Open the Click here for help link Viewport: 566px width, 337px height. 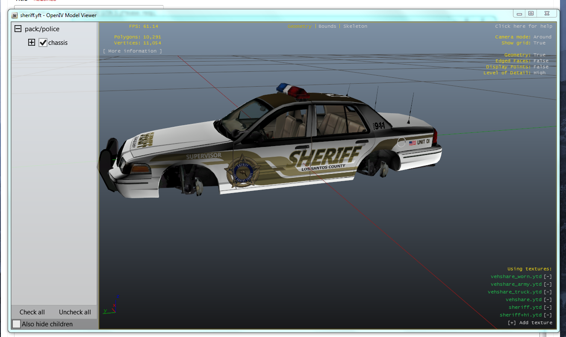click(524, 26)
